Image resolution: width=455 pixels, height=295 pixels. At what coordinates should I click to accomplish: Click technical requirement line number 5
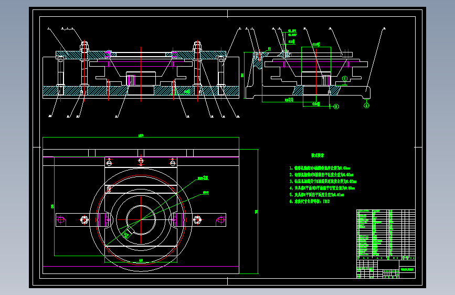tap(316, 195)
